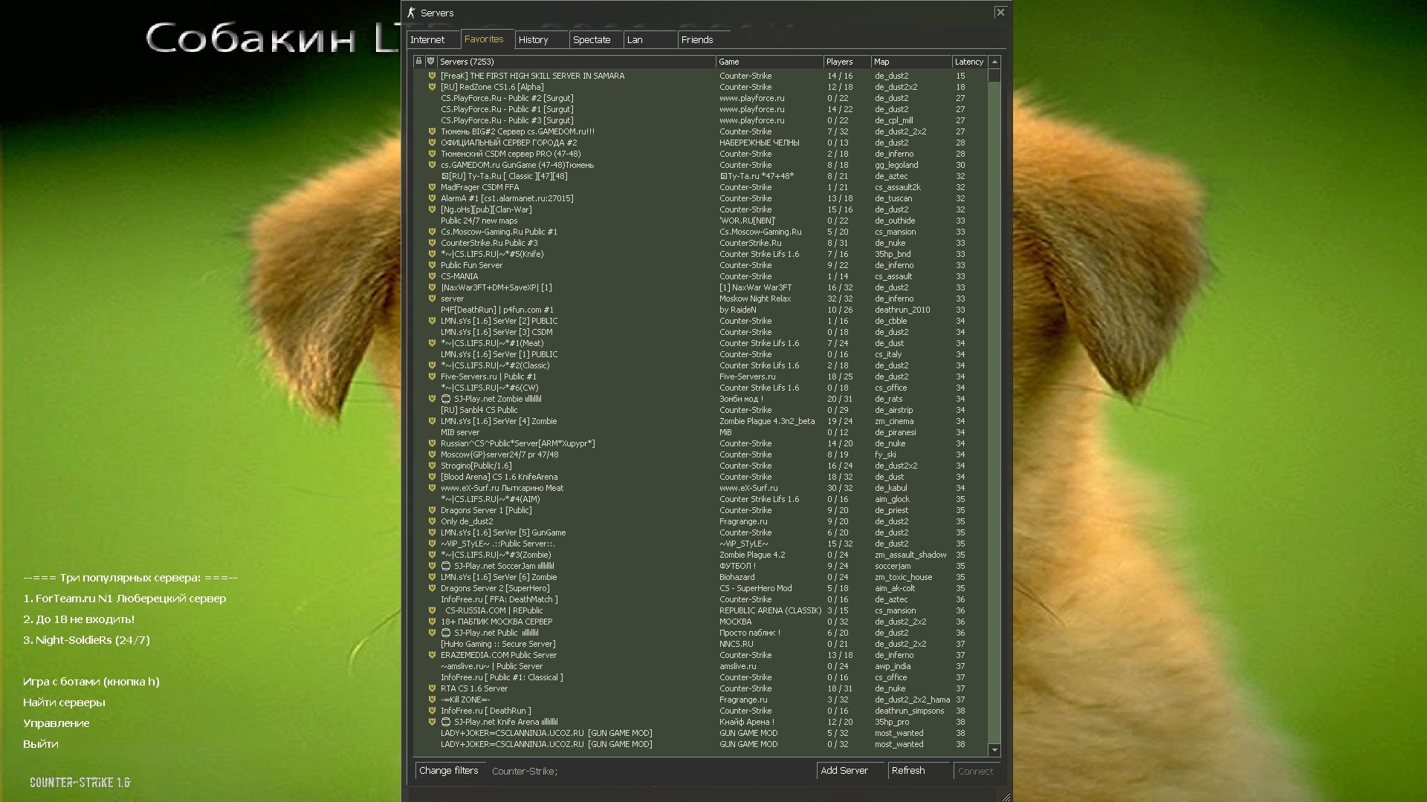Click the Change filters button
This screenshot has height=802, width=1427.
pos(449,771)
